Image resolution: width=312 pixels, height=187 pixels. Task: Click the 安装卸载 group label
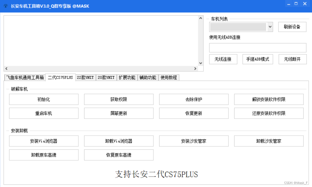[x=19, y=131]
